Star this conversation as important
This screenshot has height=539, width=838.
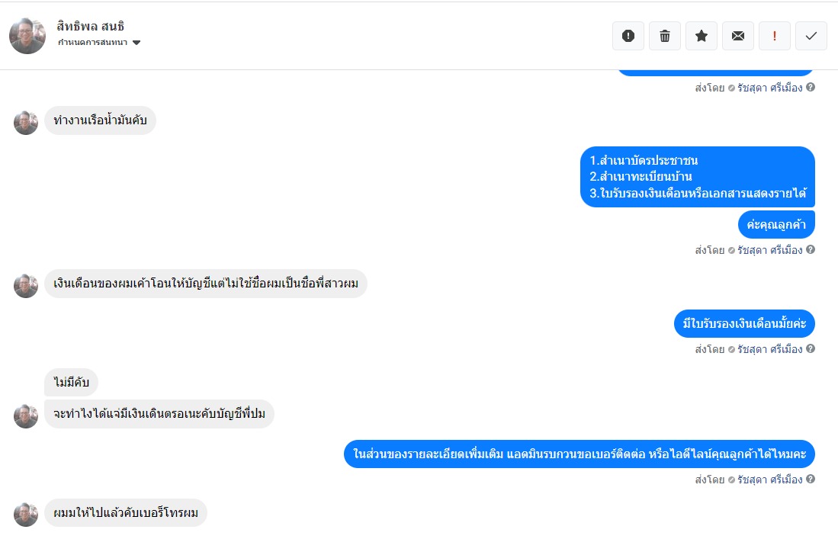coord(702,36)
